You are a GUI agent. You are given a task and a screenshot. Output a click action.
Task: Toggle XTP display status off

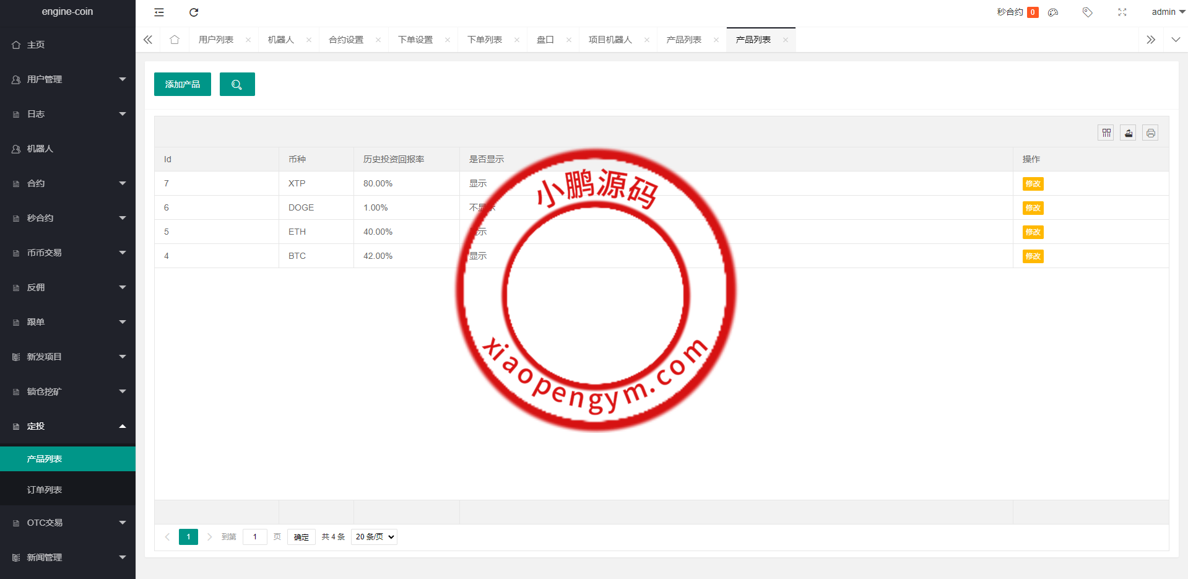477,183
